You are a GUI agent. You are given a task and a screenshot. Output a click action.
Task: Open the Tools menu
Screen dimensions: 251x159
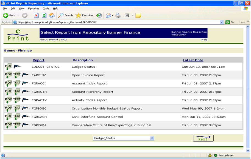[46, 8]
